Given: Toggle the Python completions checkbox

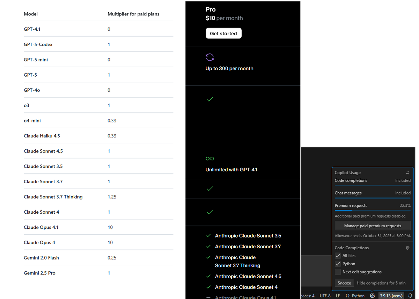Looking at the screenshot, I should pos(338,264).
